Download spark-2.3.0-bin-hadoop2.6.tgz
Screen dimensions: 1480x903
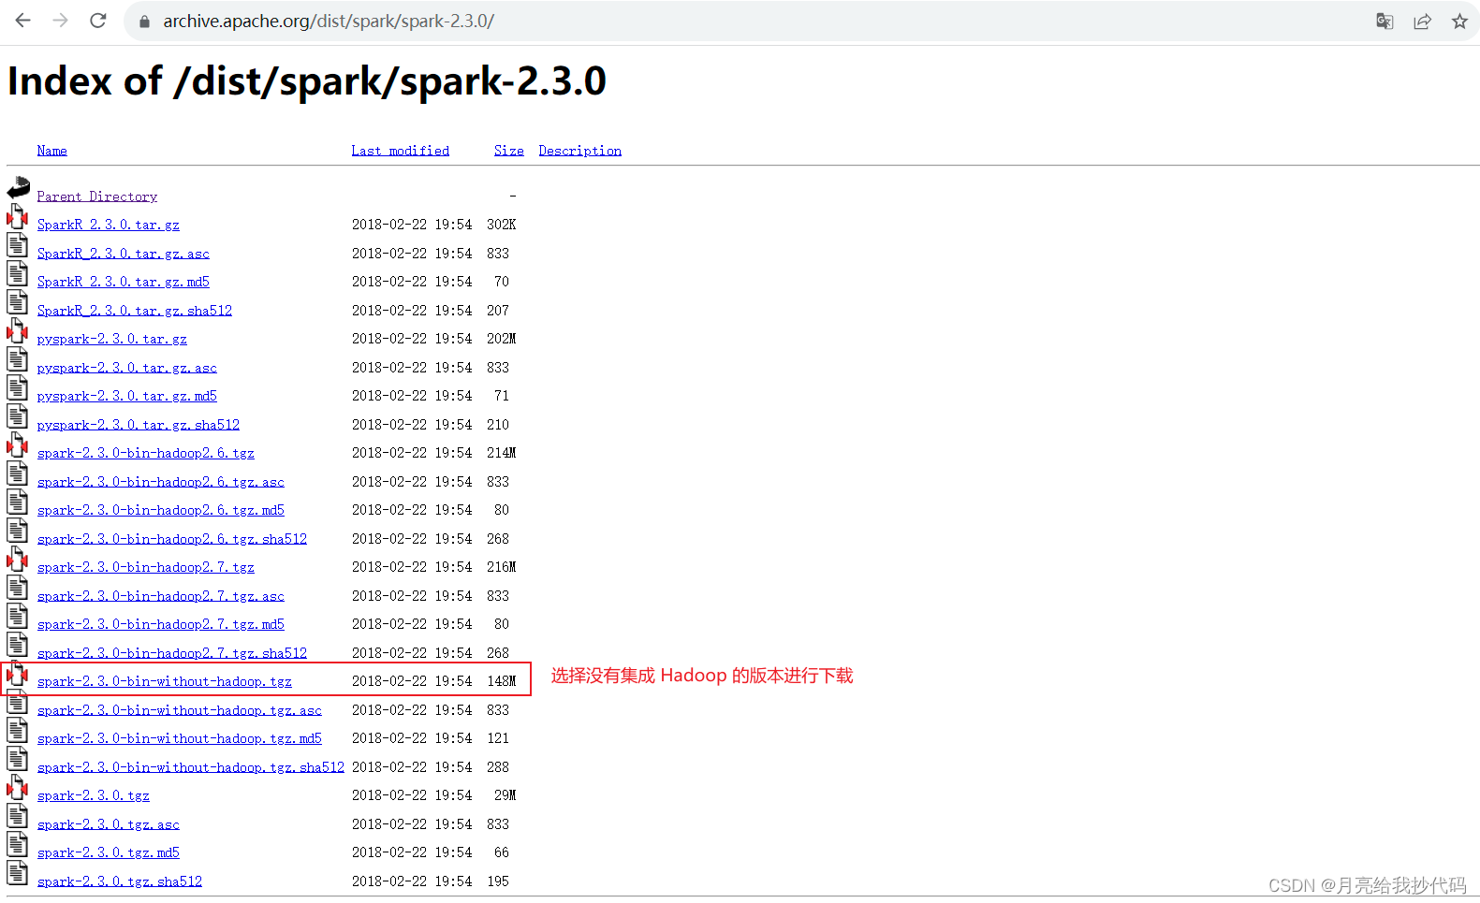(146, 453)
